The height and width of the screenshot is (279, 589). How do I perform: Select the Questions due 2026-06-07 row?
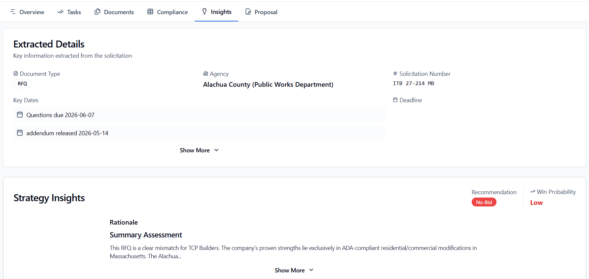coord(200,115)
